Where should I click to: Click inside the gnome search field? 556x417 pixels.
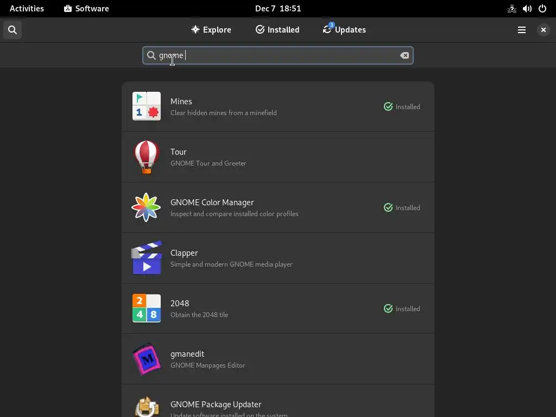(277, 55)
